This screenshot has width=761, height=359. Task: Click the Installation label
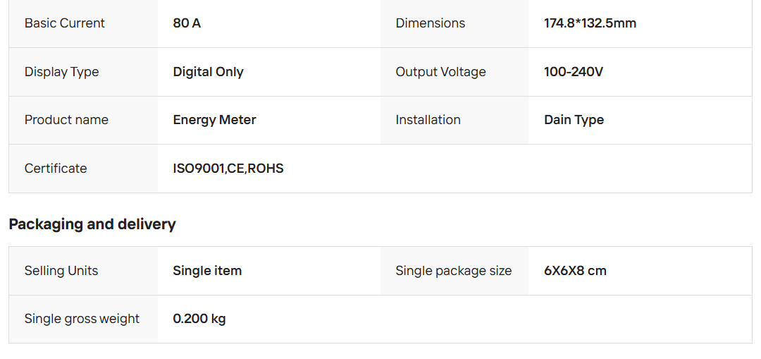(428, 120)
